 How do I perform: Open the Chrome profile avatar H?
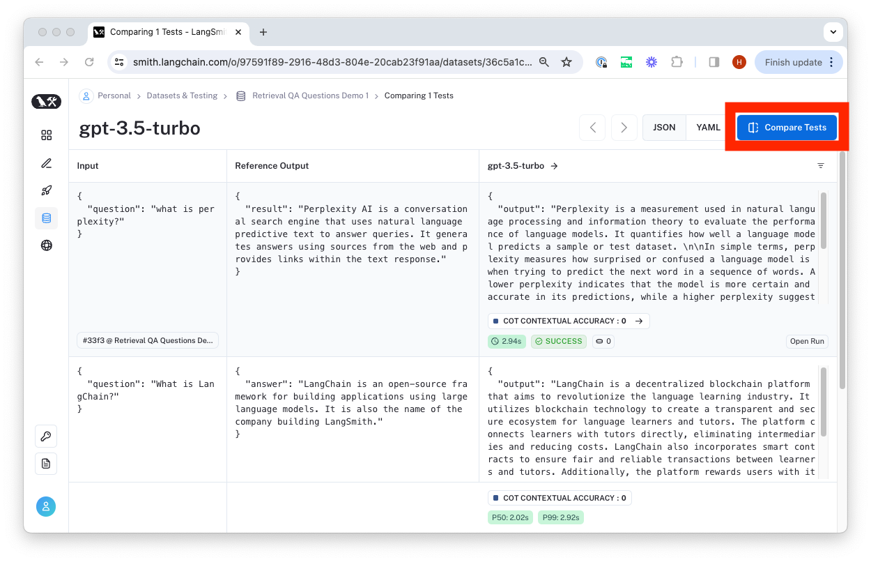point(739,62)
